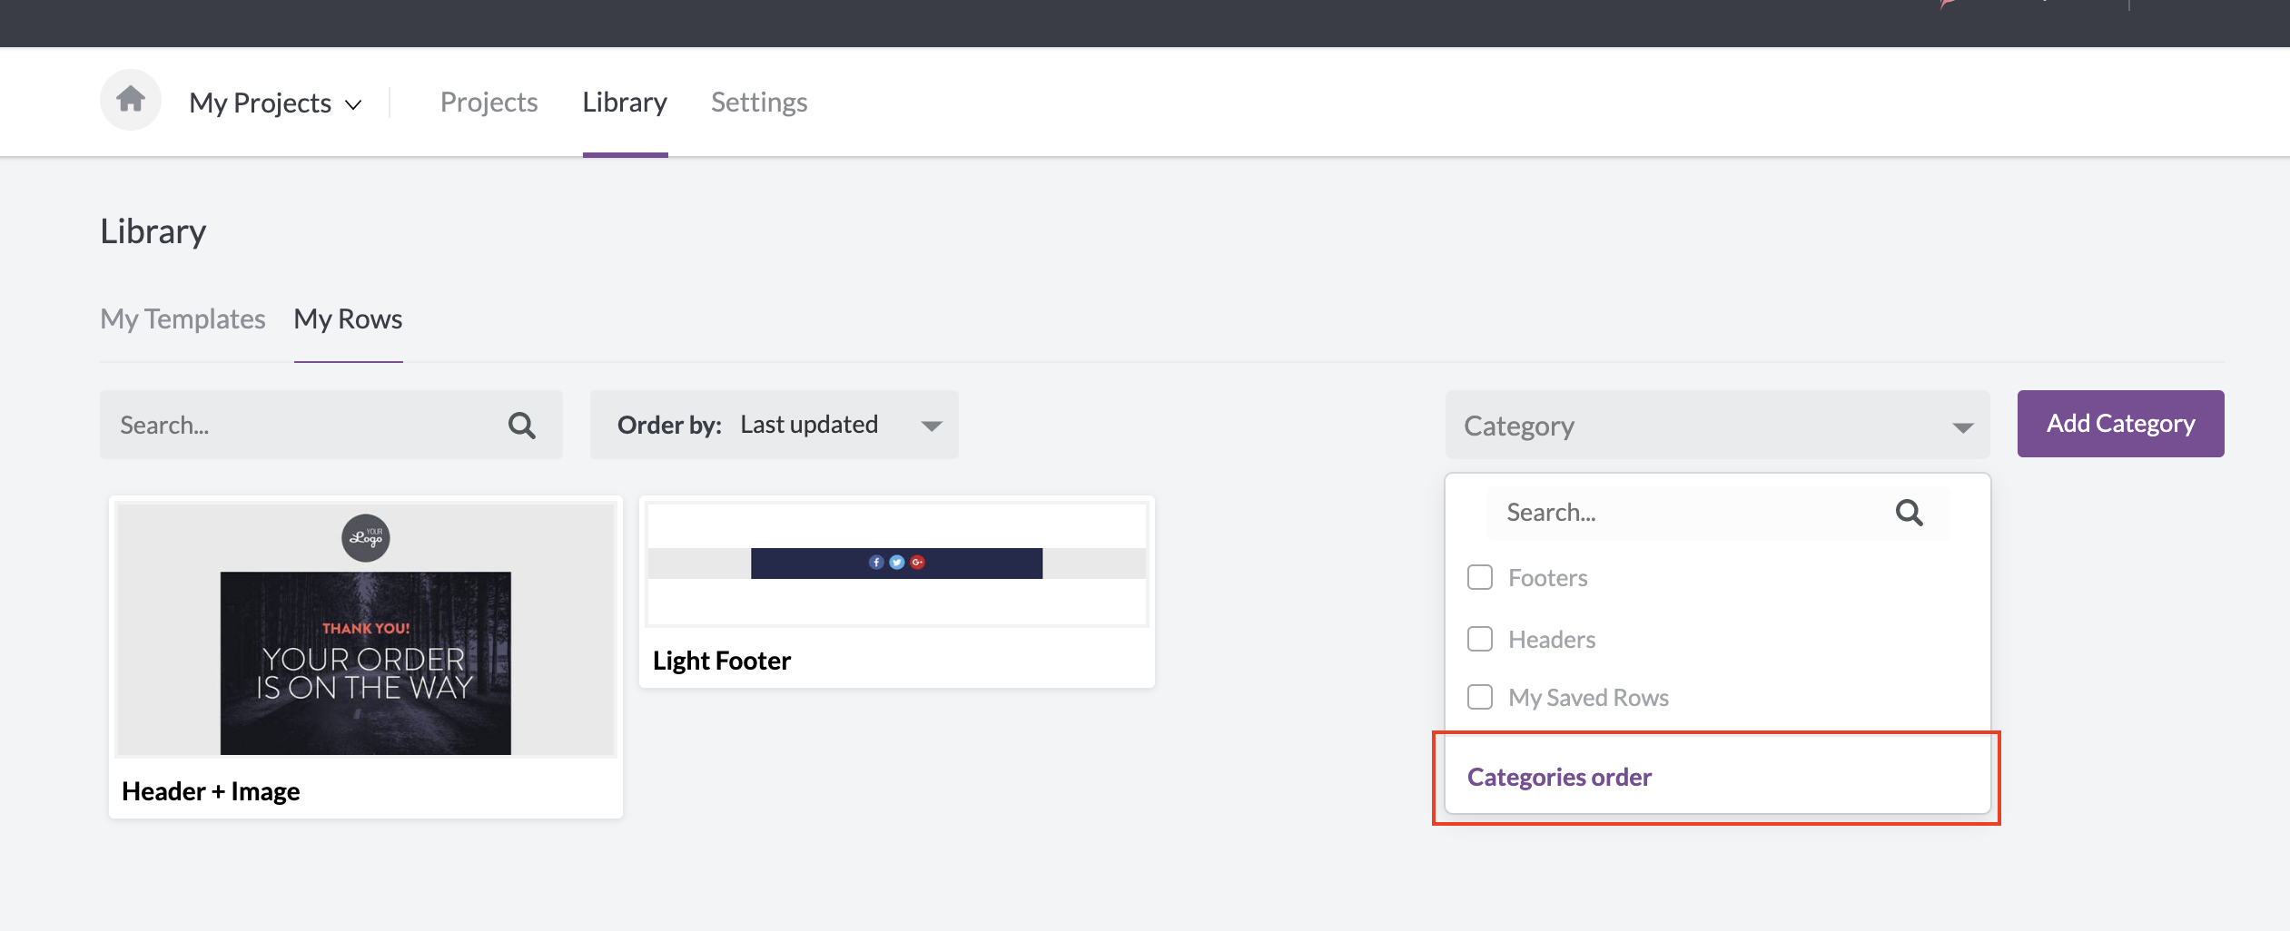Select the My Rows tab
The width and height of the screenshot is (2290, 931).
click(348, 318)
